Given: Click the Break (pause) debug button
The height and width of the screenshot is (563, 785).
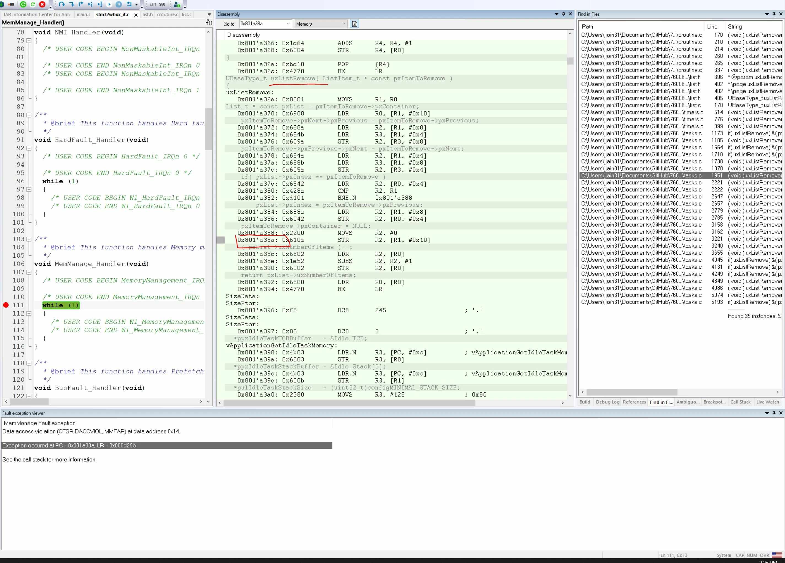Looking at the screenshot, I should pyautogui.click(x=119, y=4).
